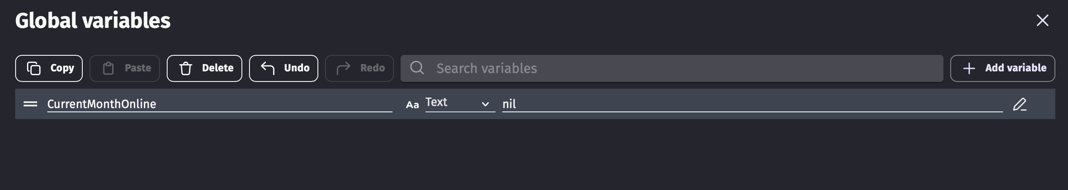Click the magnifying glass search icon

point(417,68)
